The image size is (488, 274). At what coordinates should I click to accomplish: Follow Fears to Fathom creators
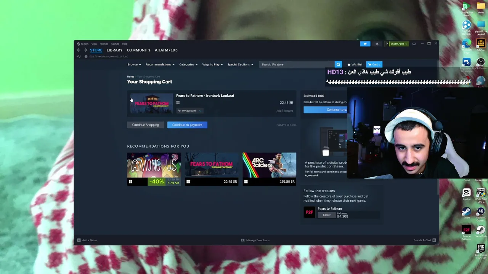[327, 215]
